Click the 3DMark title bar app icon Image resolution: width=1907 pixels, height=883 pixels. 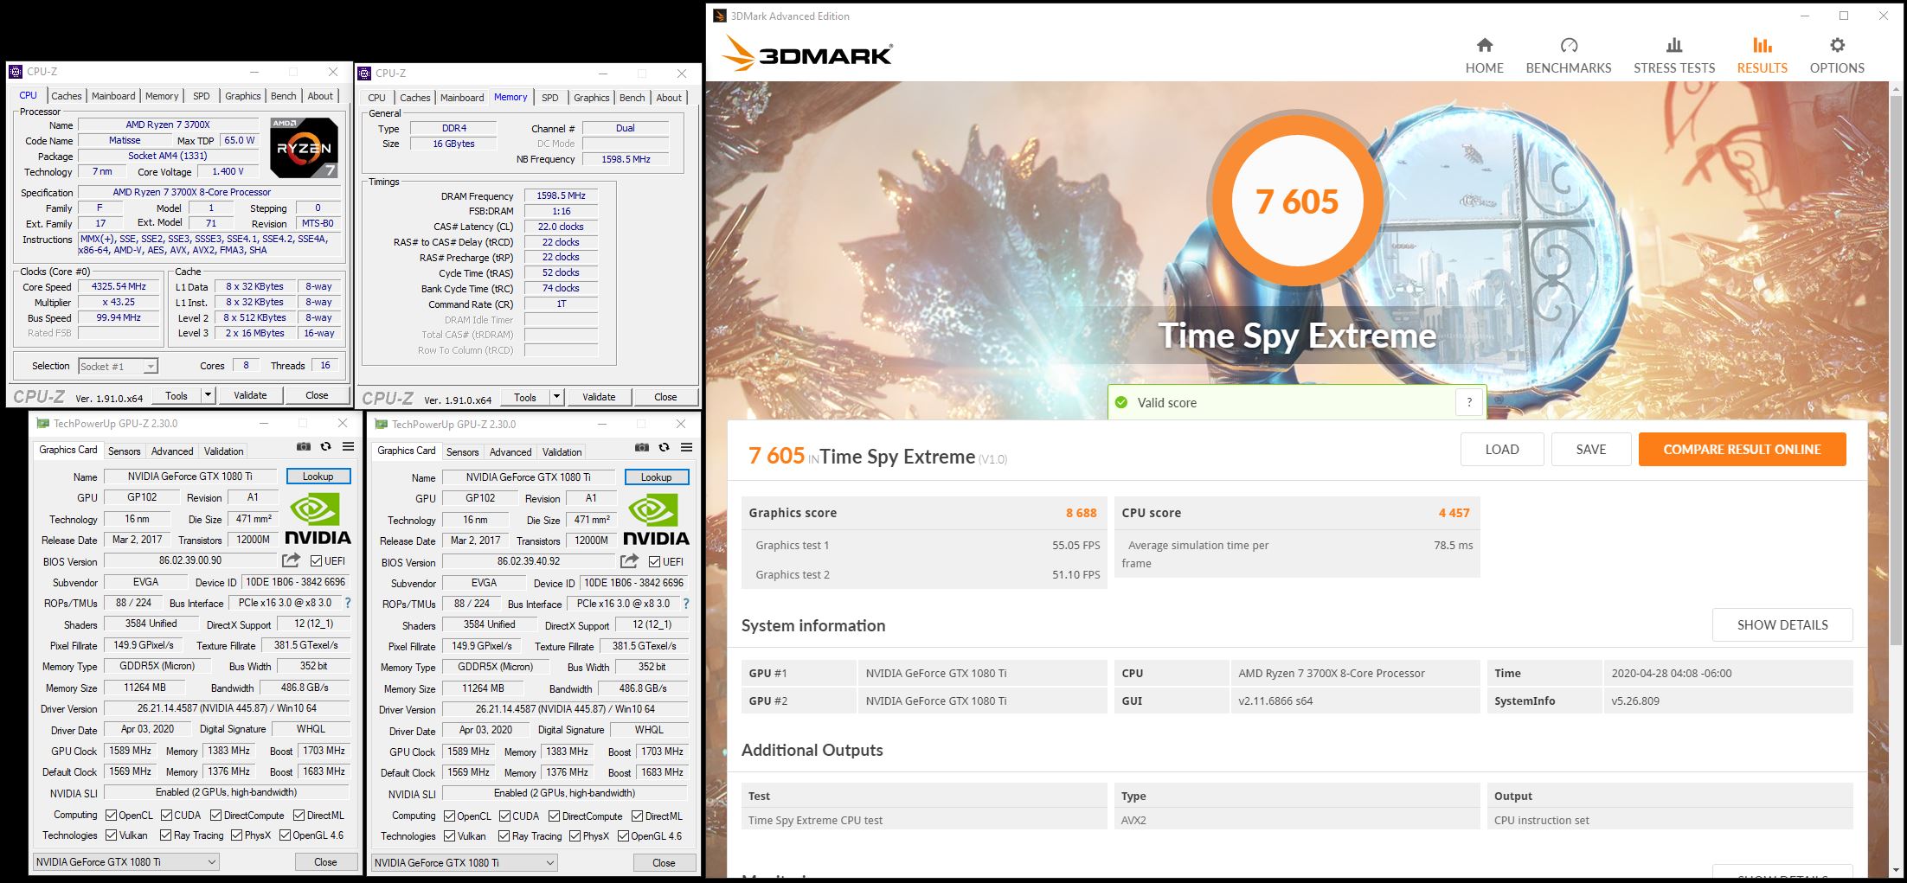click(x=719, y=16)
